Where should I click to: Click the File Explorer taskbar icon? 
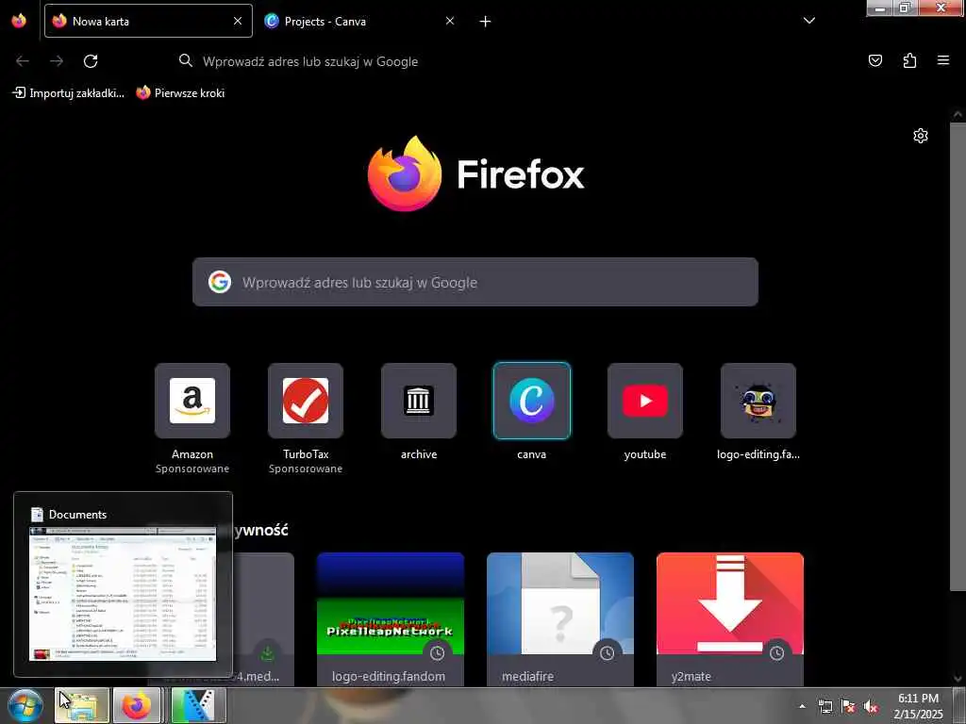82,705
